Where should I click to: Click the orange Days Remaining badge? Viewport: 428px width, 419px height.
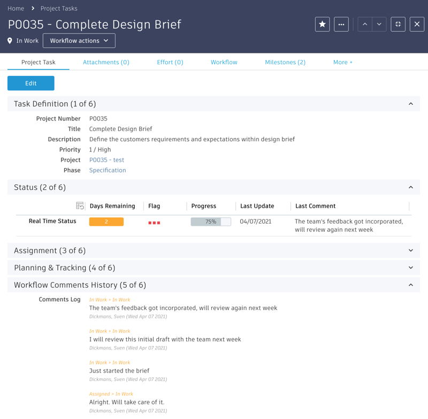106,222
